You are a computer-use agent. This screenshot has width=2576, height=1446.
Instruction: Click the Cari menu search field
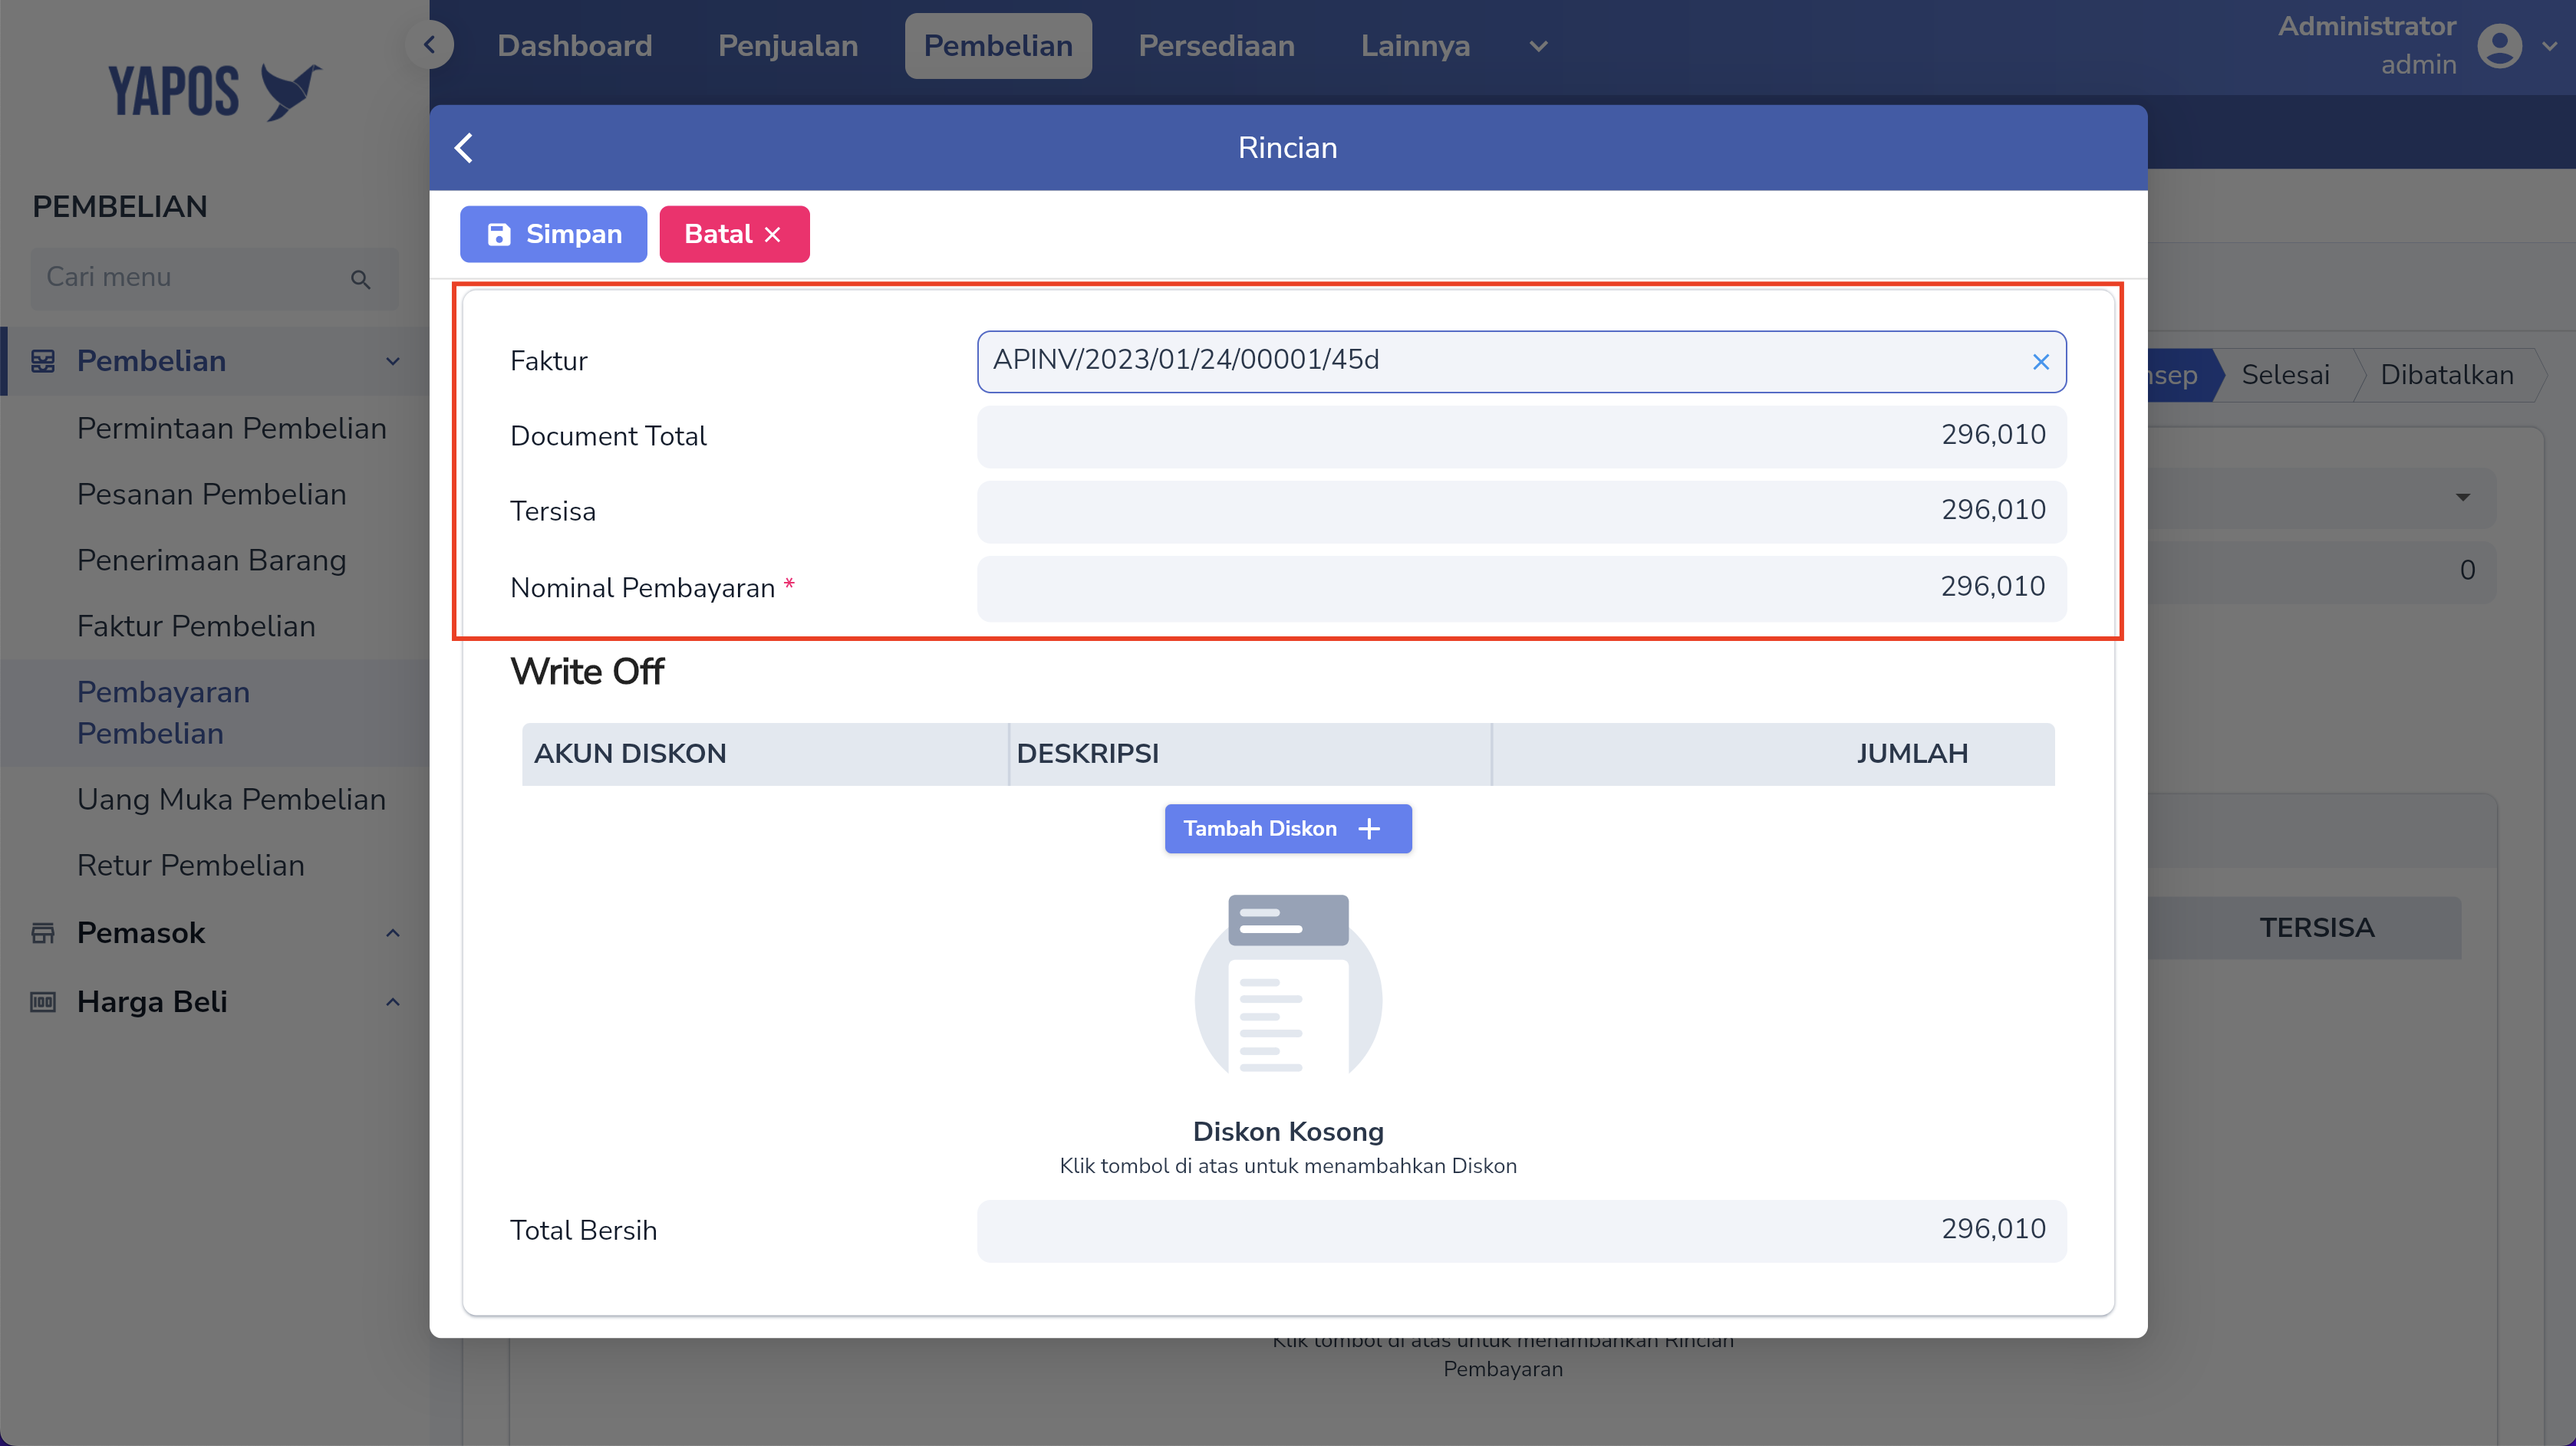(214, 278)
